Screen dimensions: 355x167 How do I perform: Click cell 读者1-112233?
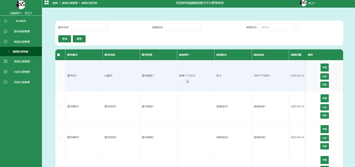[x=187, y=76]
